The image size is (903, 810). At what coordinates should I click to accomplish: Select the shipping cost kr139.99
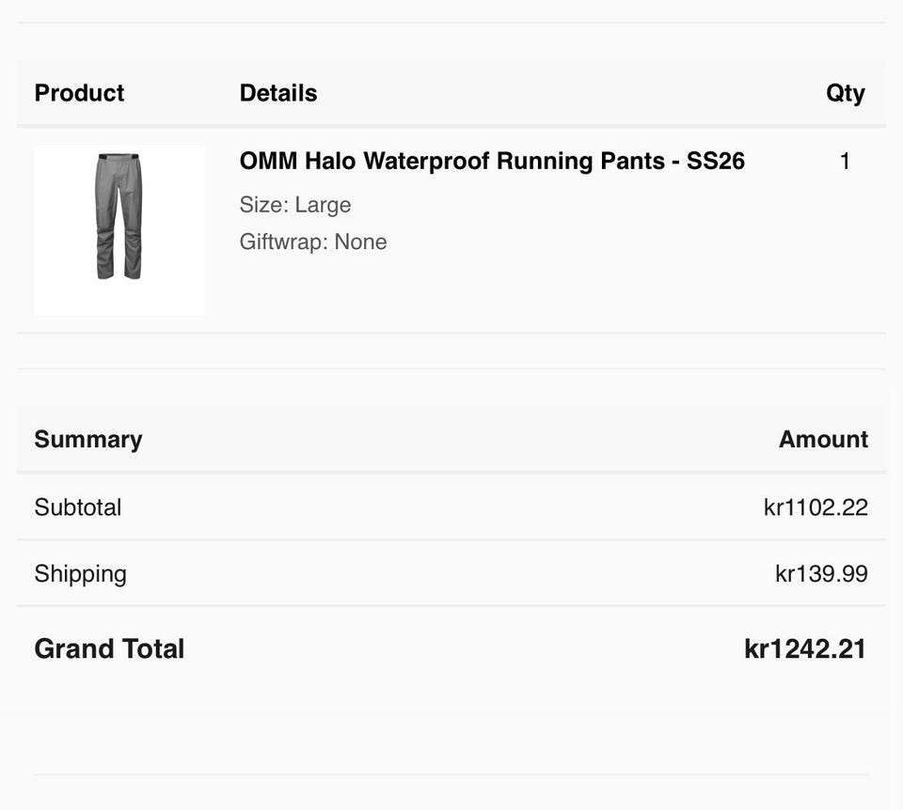(x=821, y=573)
